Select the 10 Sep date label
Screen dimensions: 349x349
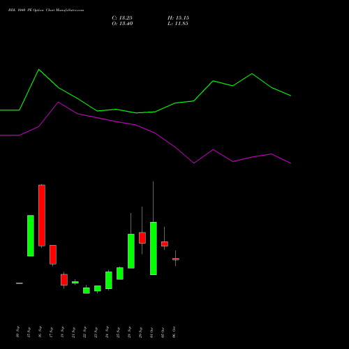(18, 332)
